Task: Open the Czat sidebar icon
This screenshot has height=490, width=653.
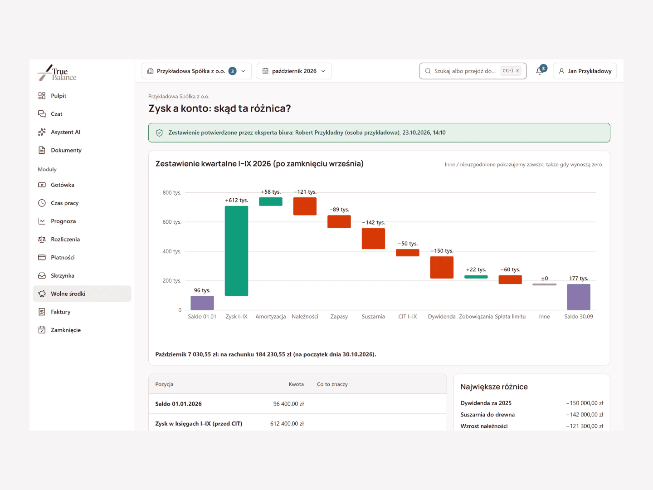Action: (x=42, y=114)
